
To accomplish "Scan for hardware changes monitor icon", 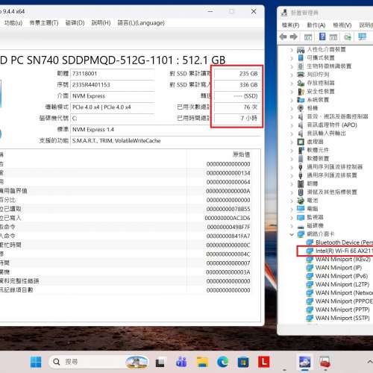I will [x=362, y=37].
